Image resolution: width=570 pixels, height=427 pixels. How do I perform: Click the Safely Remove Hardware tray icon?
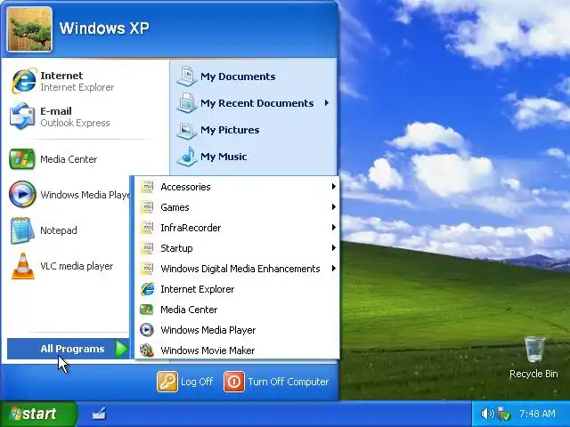504,413
